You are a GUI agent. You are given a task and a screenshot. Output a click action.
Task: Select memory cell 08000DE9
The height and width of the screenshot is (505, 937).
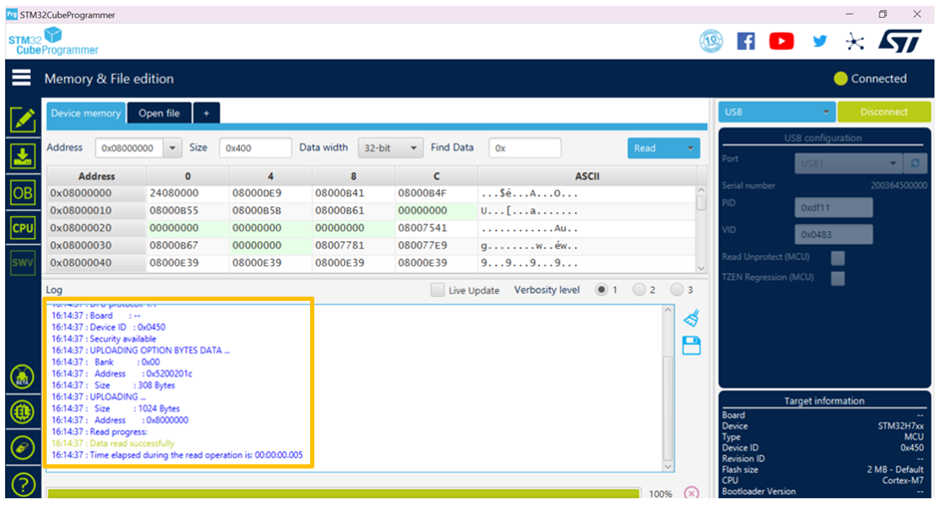point(270,193)
